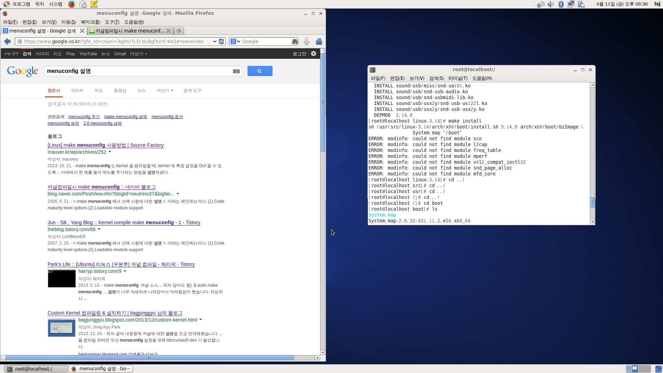Open the '커널컴파일시 make menuconfig :: 네이버 블로그' result

[102, 187]
